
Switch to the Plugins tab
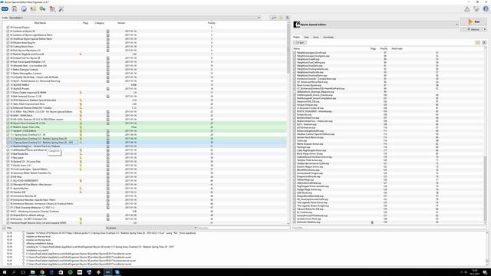click(x=297, y=38)
